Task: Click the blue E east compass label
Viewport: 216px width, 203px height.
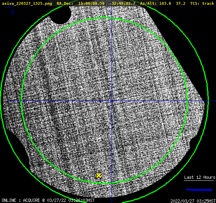Action: point(13,12)
